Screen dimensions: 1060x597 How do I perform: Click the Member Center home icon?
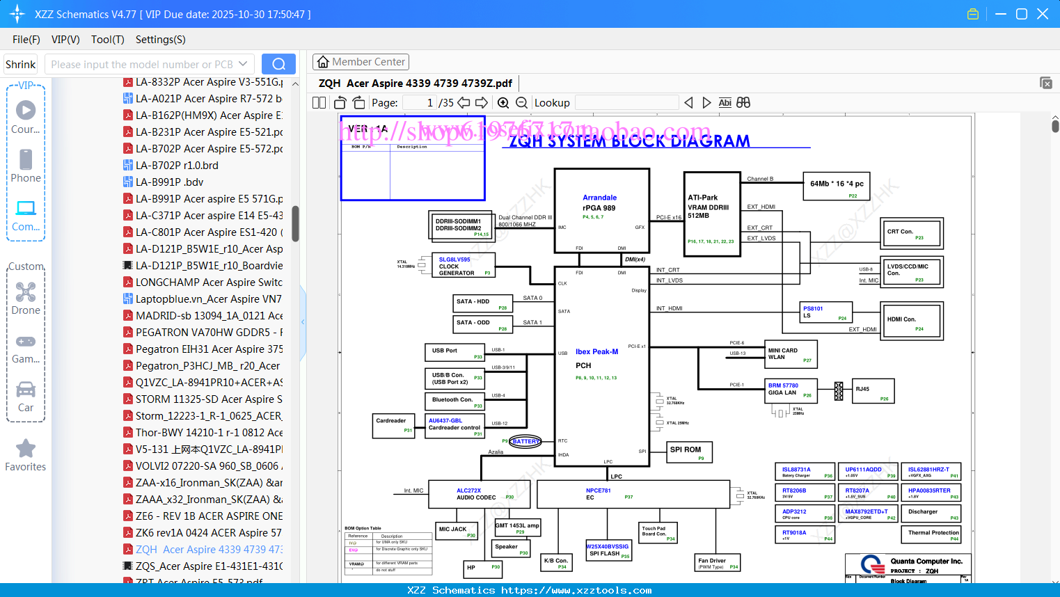[323, 62]
